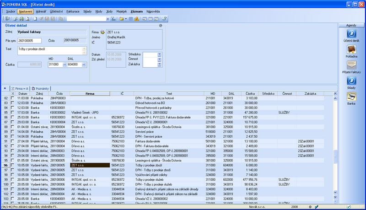366x210 pixels.
Task: Open the Pokladna agenda icon
Action: click(351, 49)
